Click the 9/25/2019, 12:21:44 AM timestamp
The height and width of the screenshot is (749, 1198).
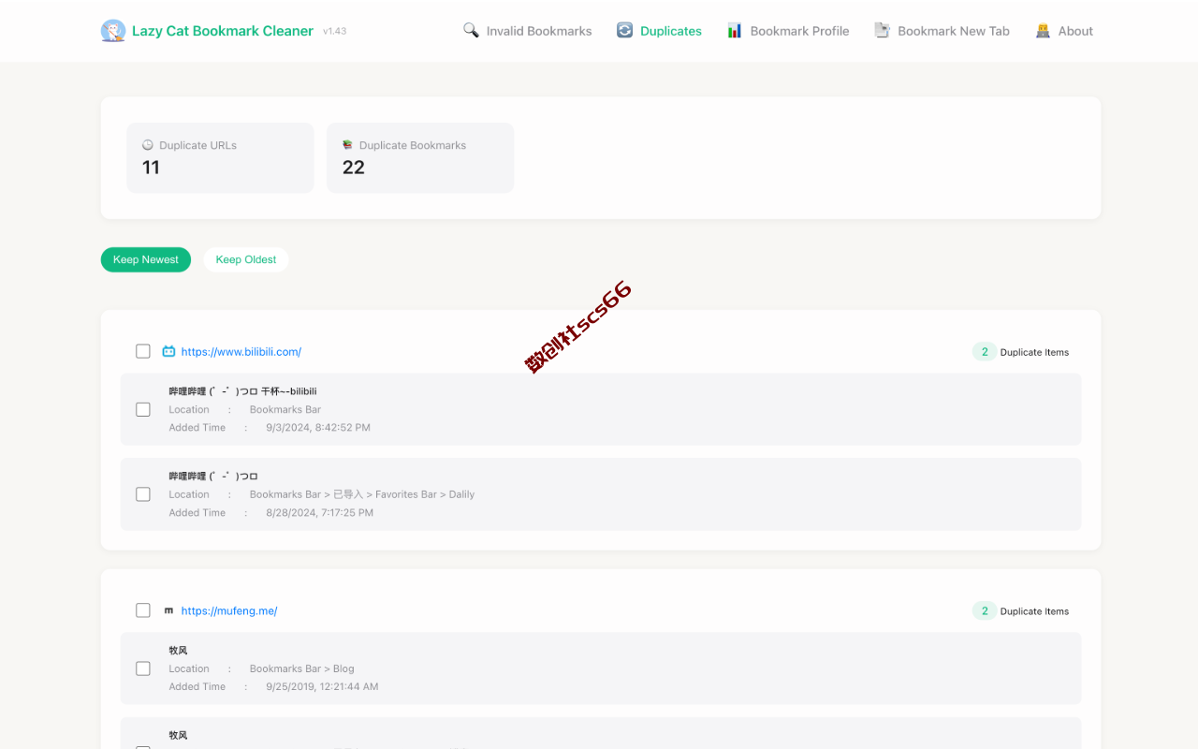(322, 686)
